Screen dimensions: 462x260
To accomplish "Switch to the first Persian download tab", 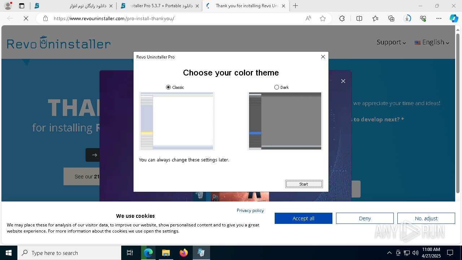I will [73, 6].
